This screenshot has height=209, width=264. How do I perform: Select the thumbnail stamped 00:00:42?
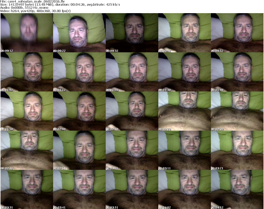tap(185, 33)
